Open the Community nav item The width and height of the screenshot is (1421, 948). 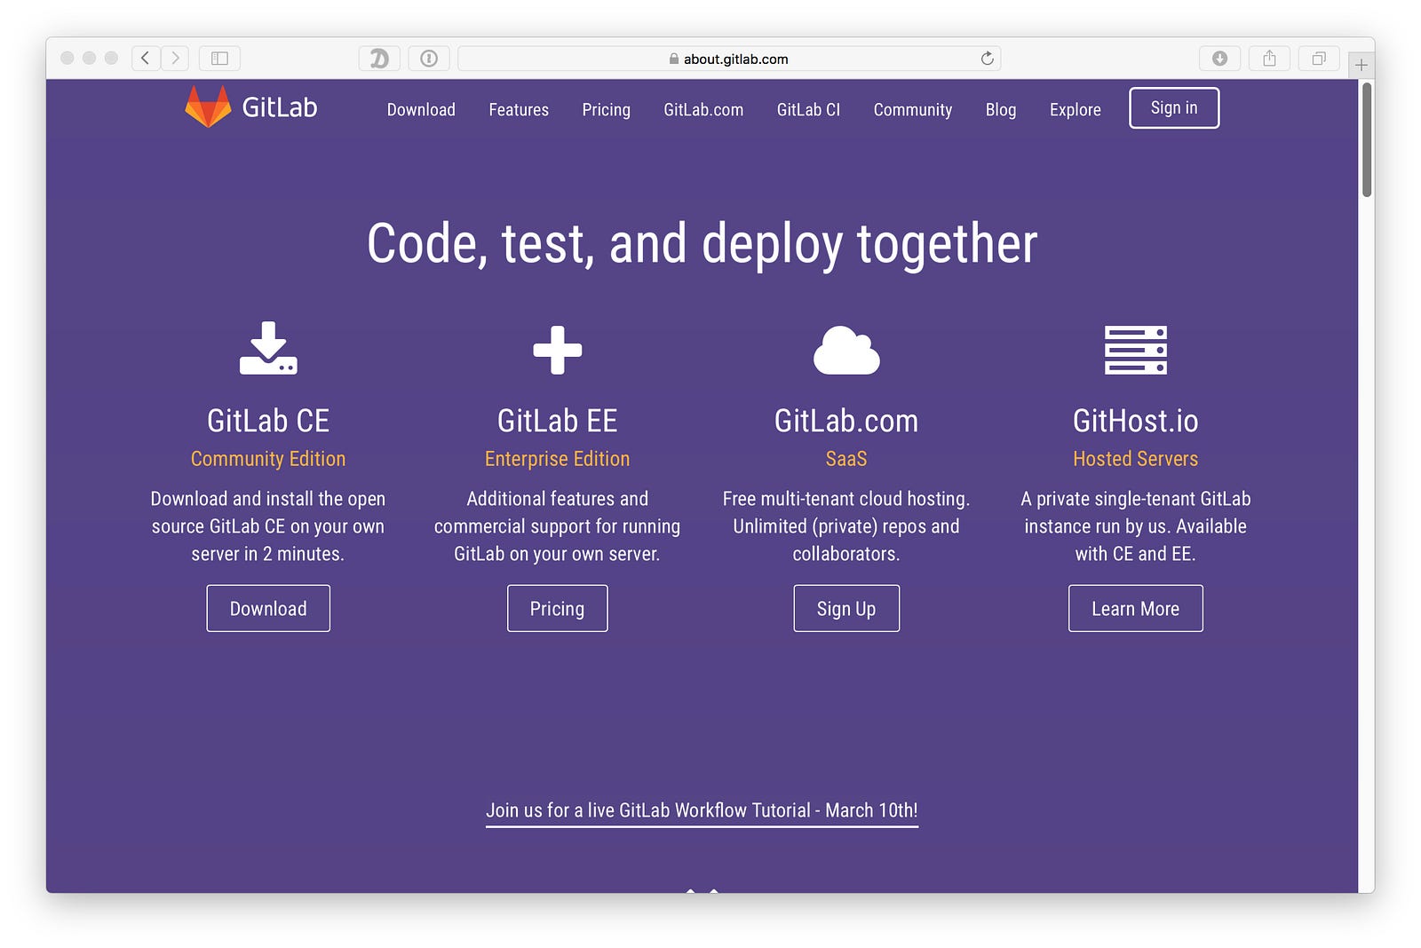point(913,109)
